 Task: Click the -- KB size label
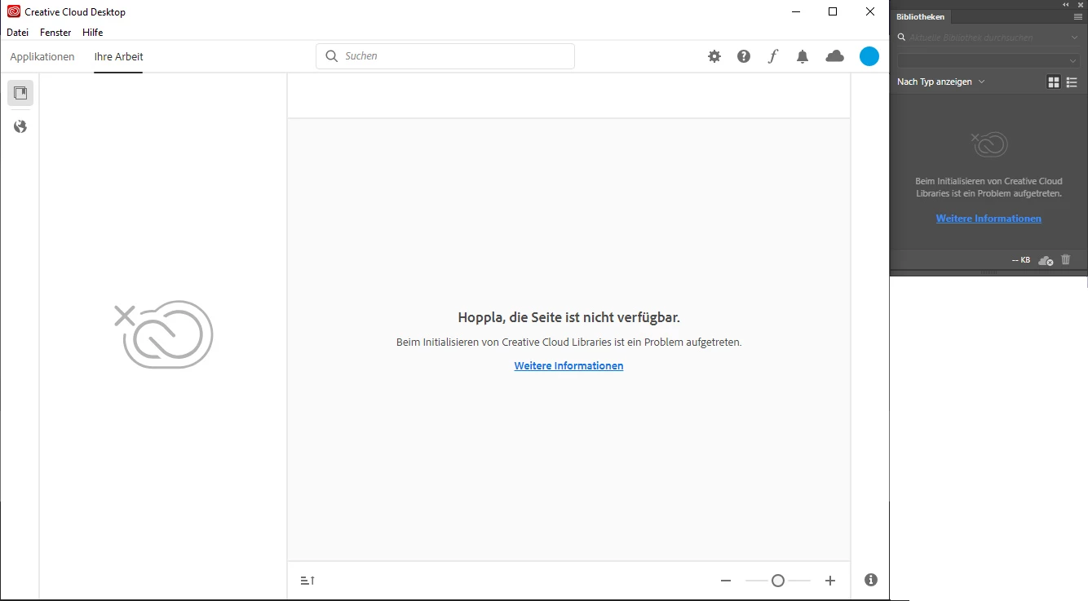coord(1021,260)
